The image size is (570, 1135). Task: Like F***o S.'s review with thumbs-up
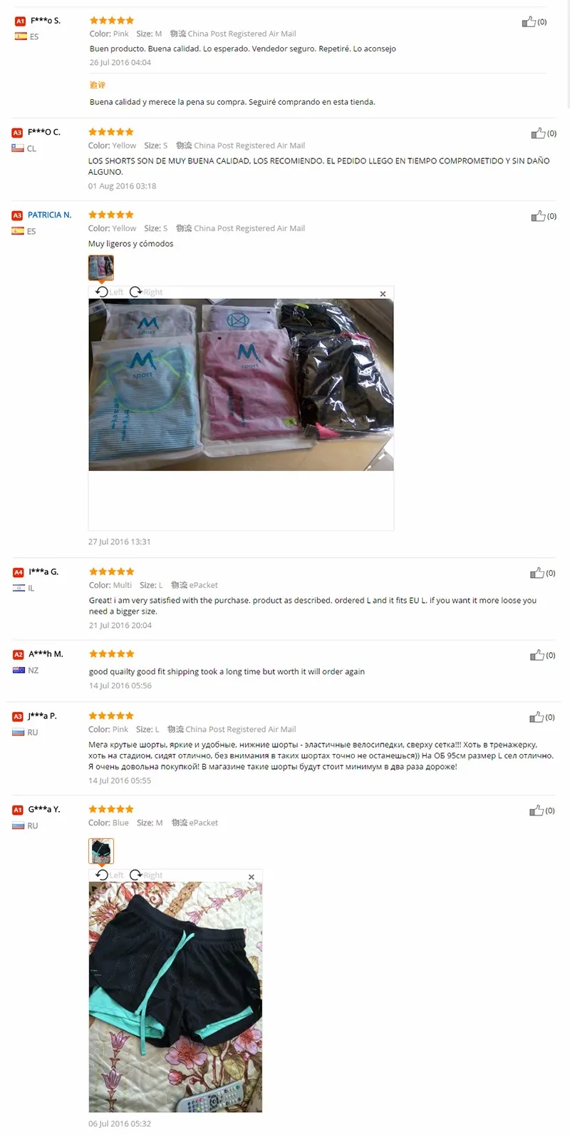point(529,21)
